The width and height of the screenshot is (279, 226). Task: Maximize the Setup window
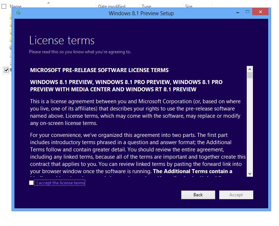pos(247,12)
